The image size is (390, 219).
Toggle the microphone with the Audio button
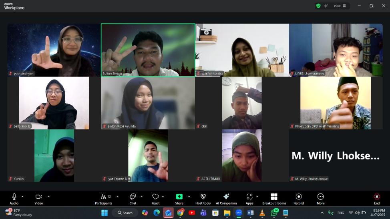[14, 197]
